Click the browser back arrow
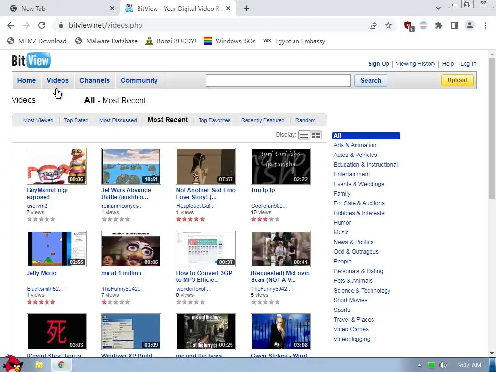Image resolution: width=496 pixels, height=372 pixels. point(11,25)
